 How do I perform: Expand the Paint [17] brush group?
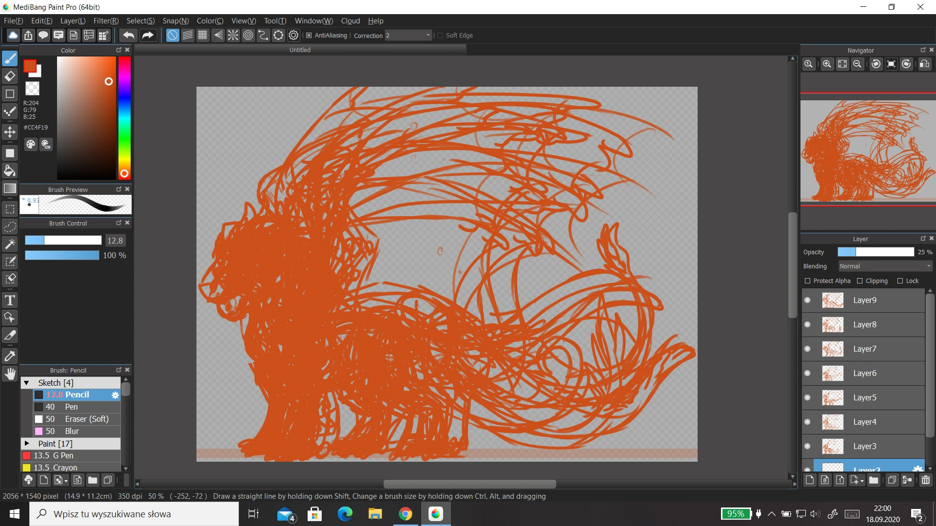tap(27, 444)
